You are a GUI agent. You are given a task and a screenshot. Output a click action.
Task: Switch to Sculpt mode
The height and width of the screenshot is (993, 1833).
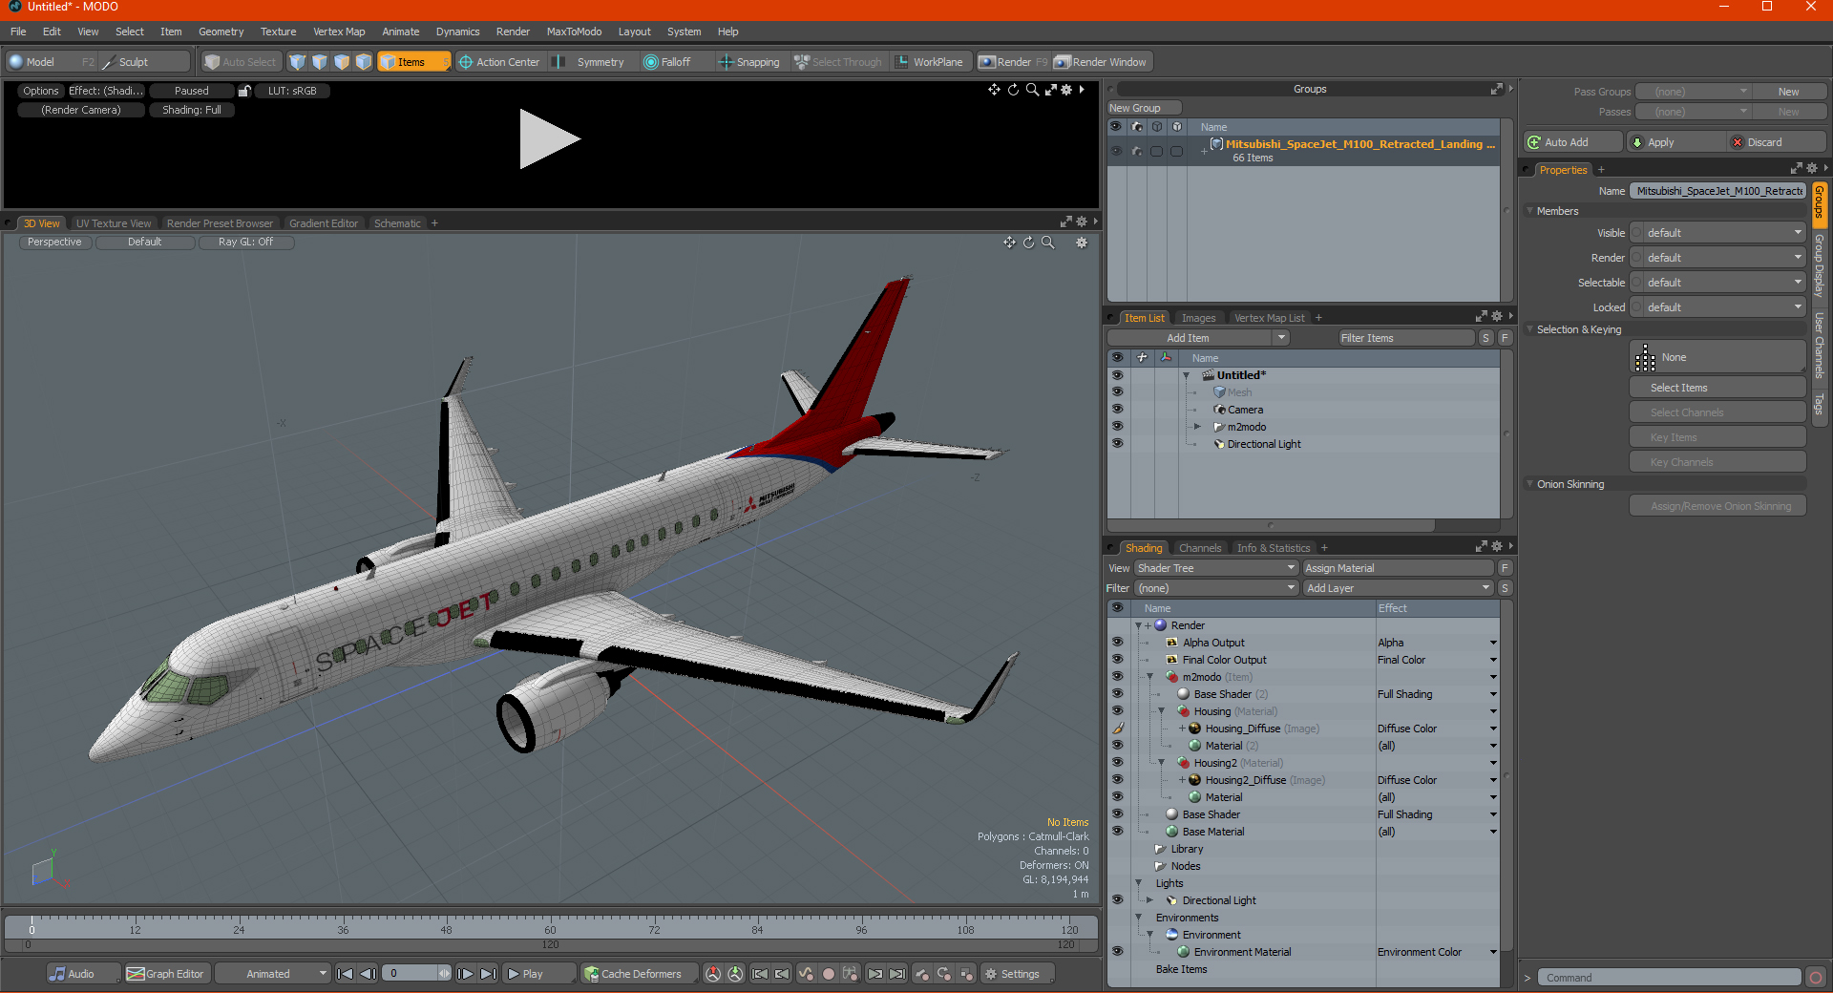[144, 62]
